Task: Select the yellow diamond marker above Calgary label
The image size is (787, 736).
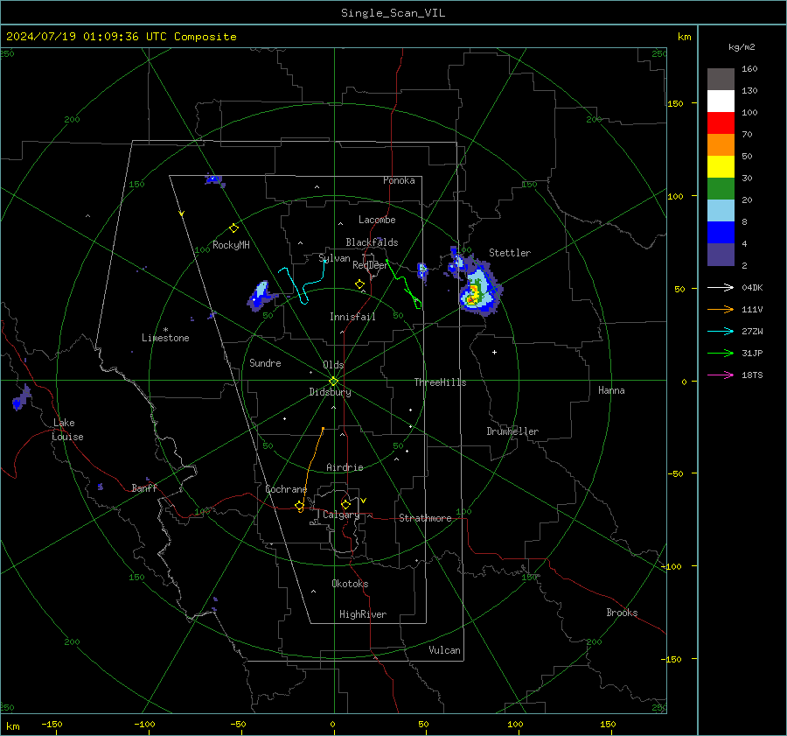Action: pyautogui.click(x=345, y=504)
